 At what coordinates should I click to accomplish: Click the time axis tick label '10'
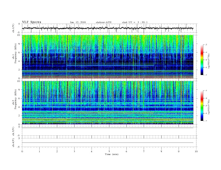pyautogui.click(x=196, y=151)
